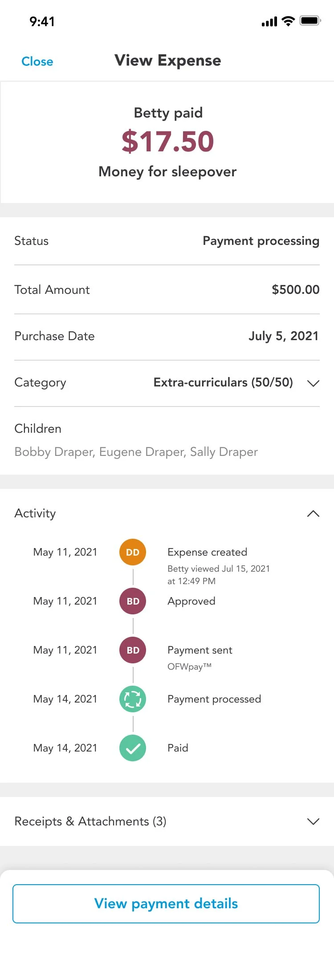Tap the Activity section header

click(35, 513)
